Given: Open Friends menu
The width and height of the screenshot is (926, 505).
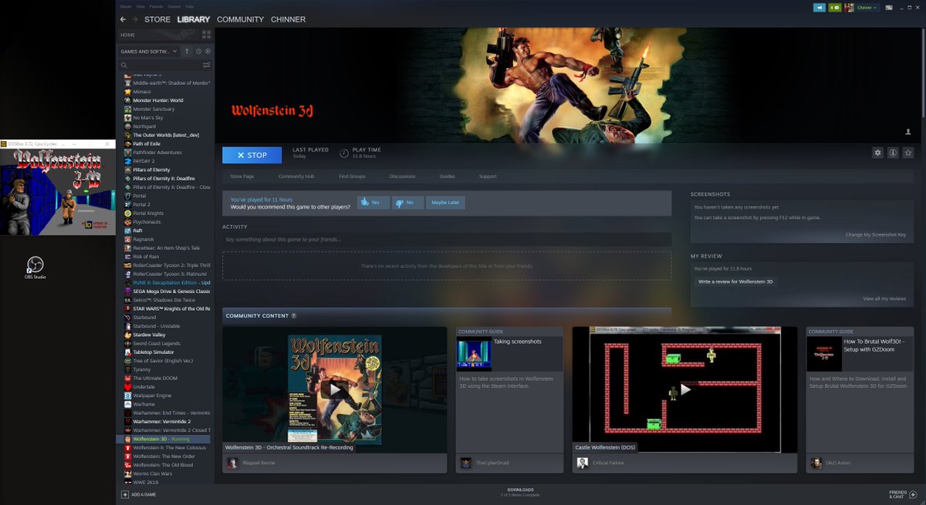Looking at the screenshot, I should click(155, 6).
